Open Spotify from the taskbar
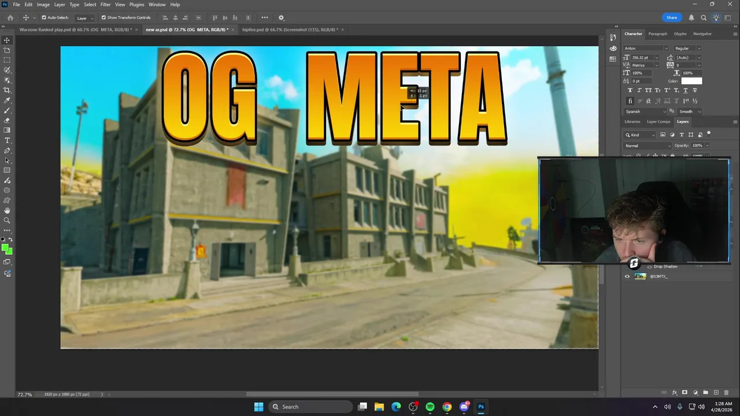This screenshot has height=416, width=740. click(x=430, y=407)
